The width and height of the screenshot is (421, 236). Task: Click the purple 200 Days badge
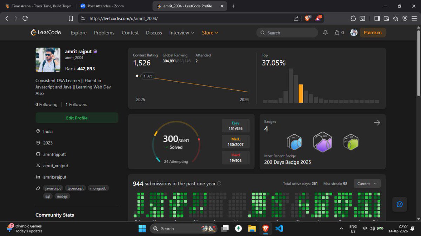(x=322, y=142)
